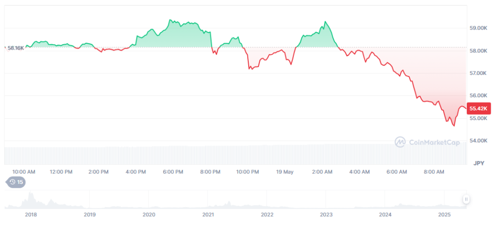Screen dimensions: 497x229
Task: Click the 19 May date label
Action: (x=285, y=172)
